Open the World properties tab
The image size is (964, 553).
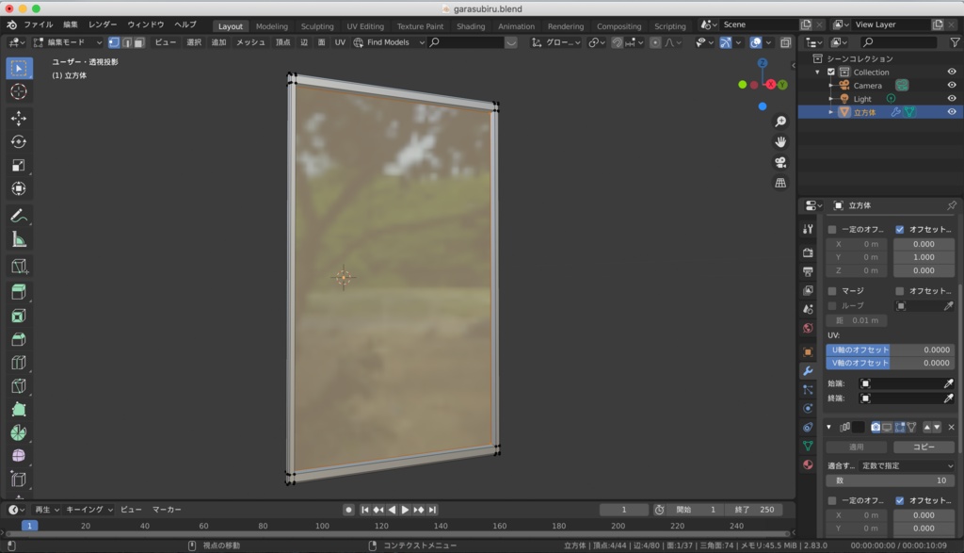click(x=808, y=328)
